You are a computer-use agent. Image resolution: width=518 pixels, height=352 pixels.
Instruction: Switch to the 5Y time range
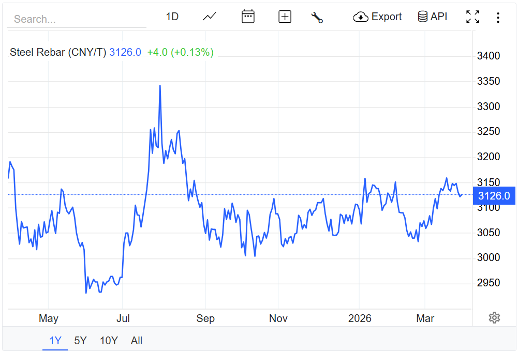click(80, 341)
